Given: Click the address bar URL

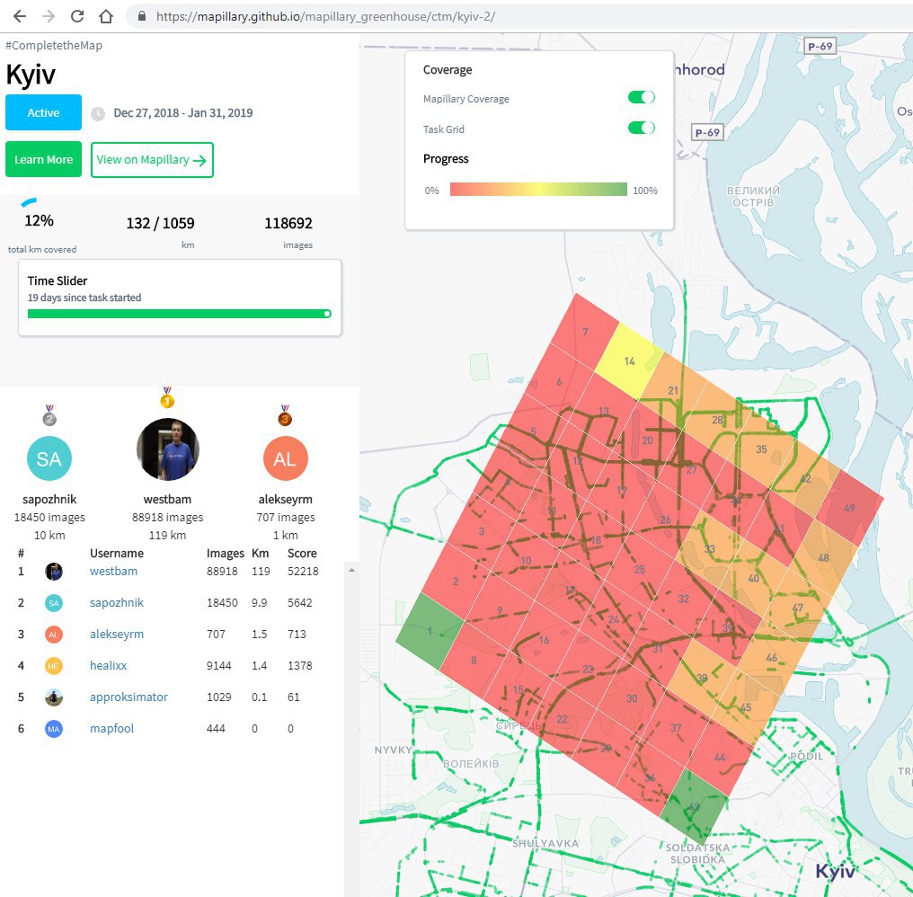Looking at the screenshot, I should pyautogui.click(x=325, y=16).
